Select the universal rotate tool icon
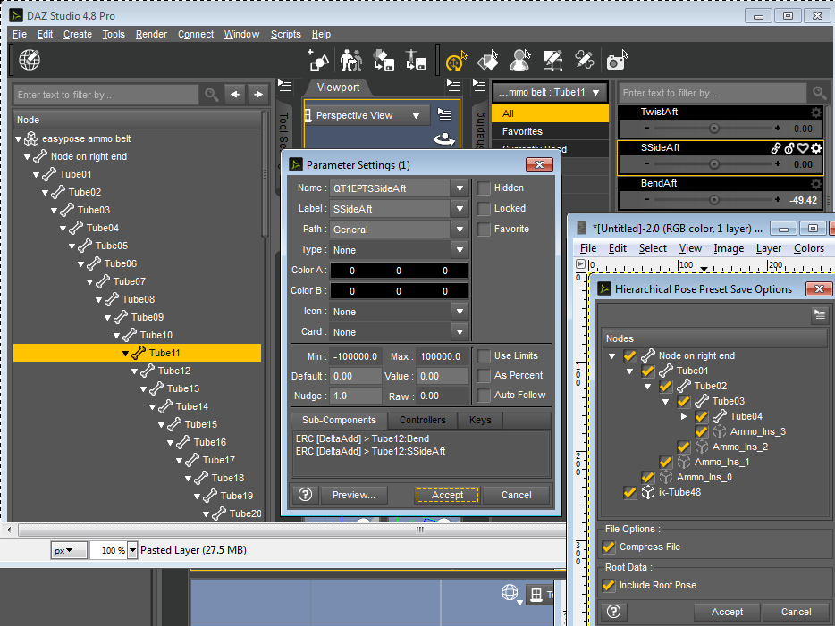835x626 pixels. pos(456,60)
